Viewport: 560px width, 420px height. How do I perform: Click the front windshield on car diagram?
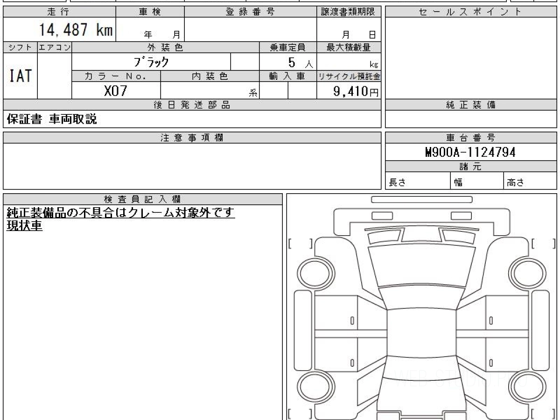coord(421,297)
